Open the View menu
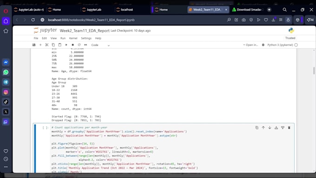Image resolution: width=316 pixels, height=178 pixels. (53, 38)
